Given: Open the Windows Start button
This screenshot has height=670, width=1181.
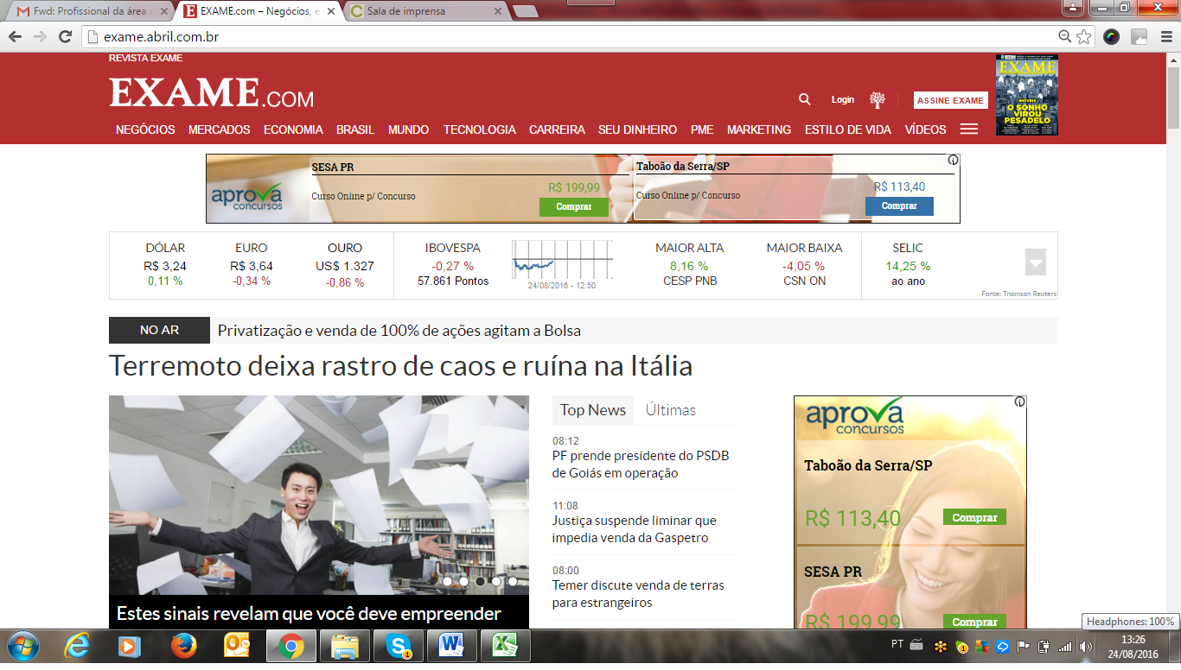Looking at the screenshot, I should click(22, 646).
